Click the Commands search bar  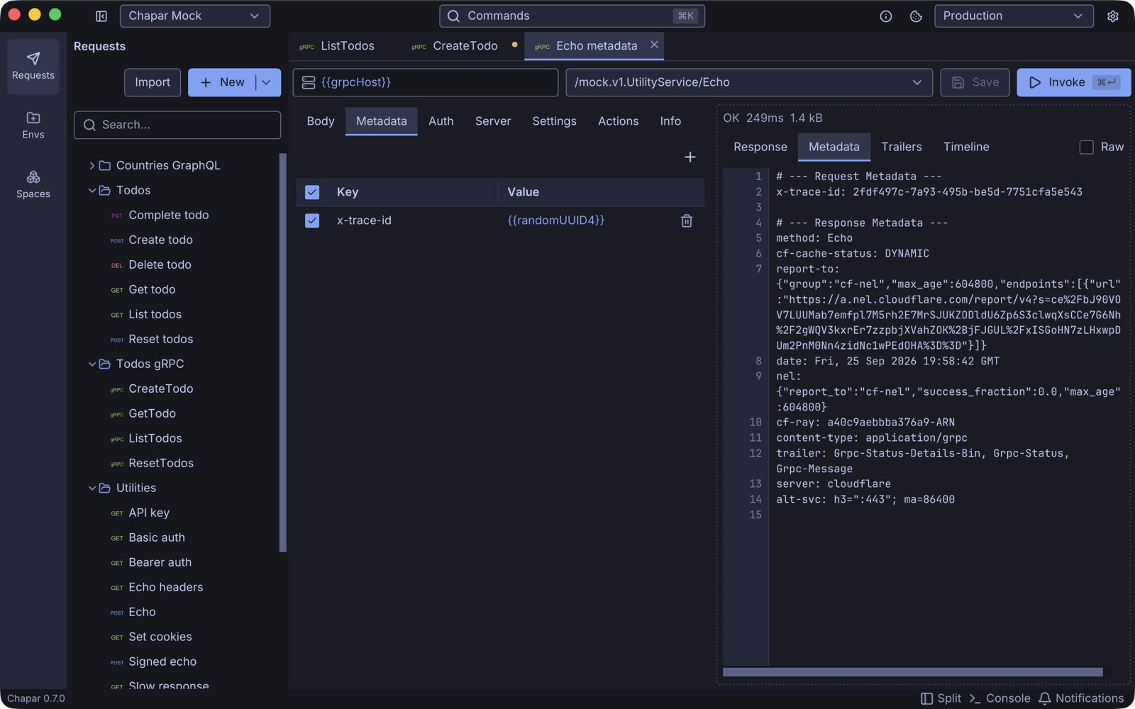tap(572, 16)
